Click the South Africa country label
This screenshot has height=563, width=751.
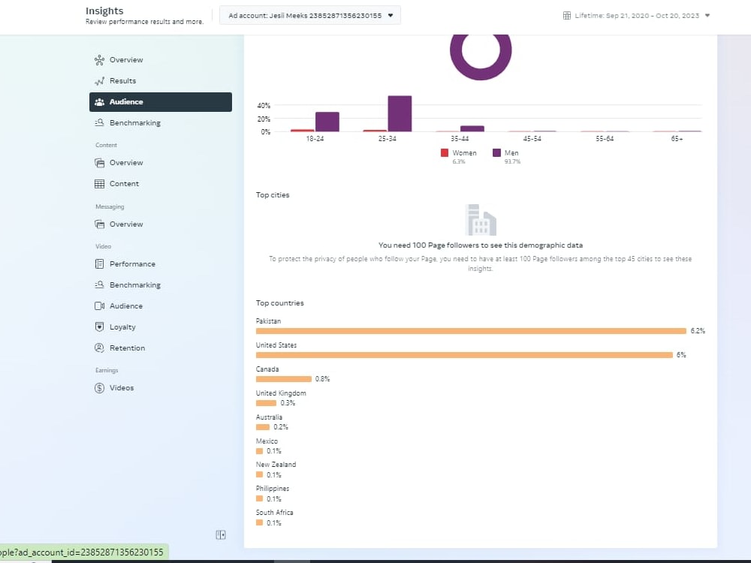pos(274,512)
